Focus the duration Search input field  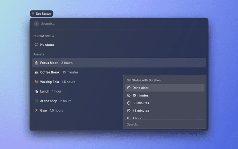pyautogui.click(x=164, y=124)
